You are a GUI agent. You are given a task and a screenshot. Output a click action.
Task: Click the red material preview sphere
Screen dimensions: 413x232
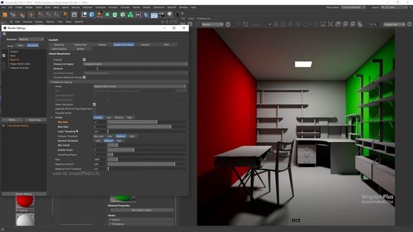pyautogui.click(x=25, y=202)
